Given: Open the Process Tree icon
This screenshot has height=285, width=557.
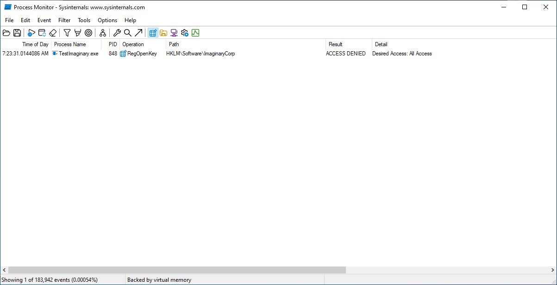Looking at the screenshot, I should pos(103,33).
